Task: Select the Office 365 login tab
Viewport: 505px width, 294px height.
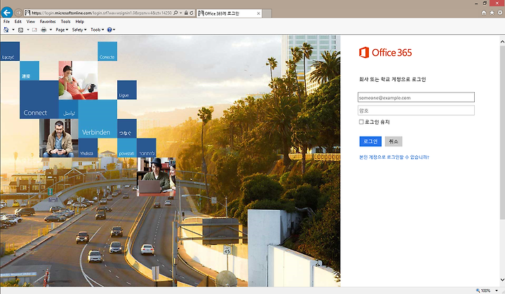Action: pos(229,13)
